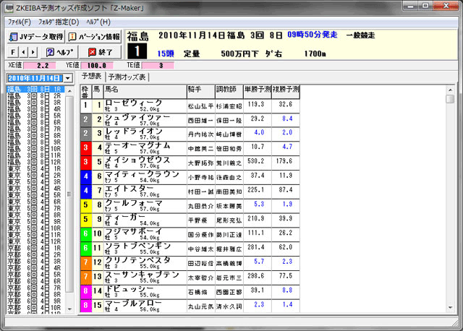The image size is (463, 331).
Task: Click jockey name 松山弘平
Action: tap(200, 106)
